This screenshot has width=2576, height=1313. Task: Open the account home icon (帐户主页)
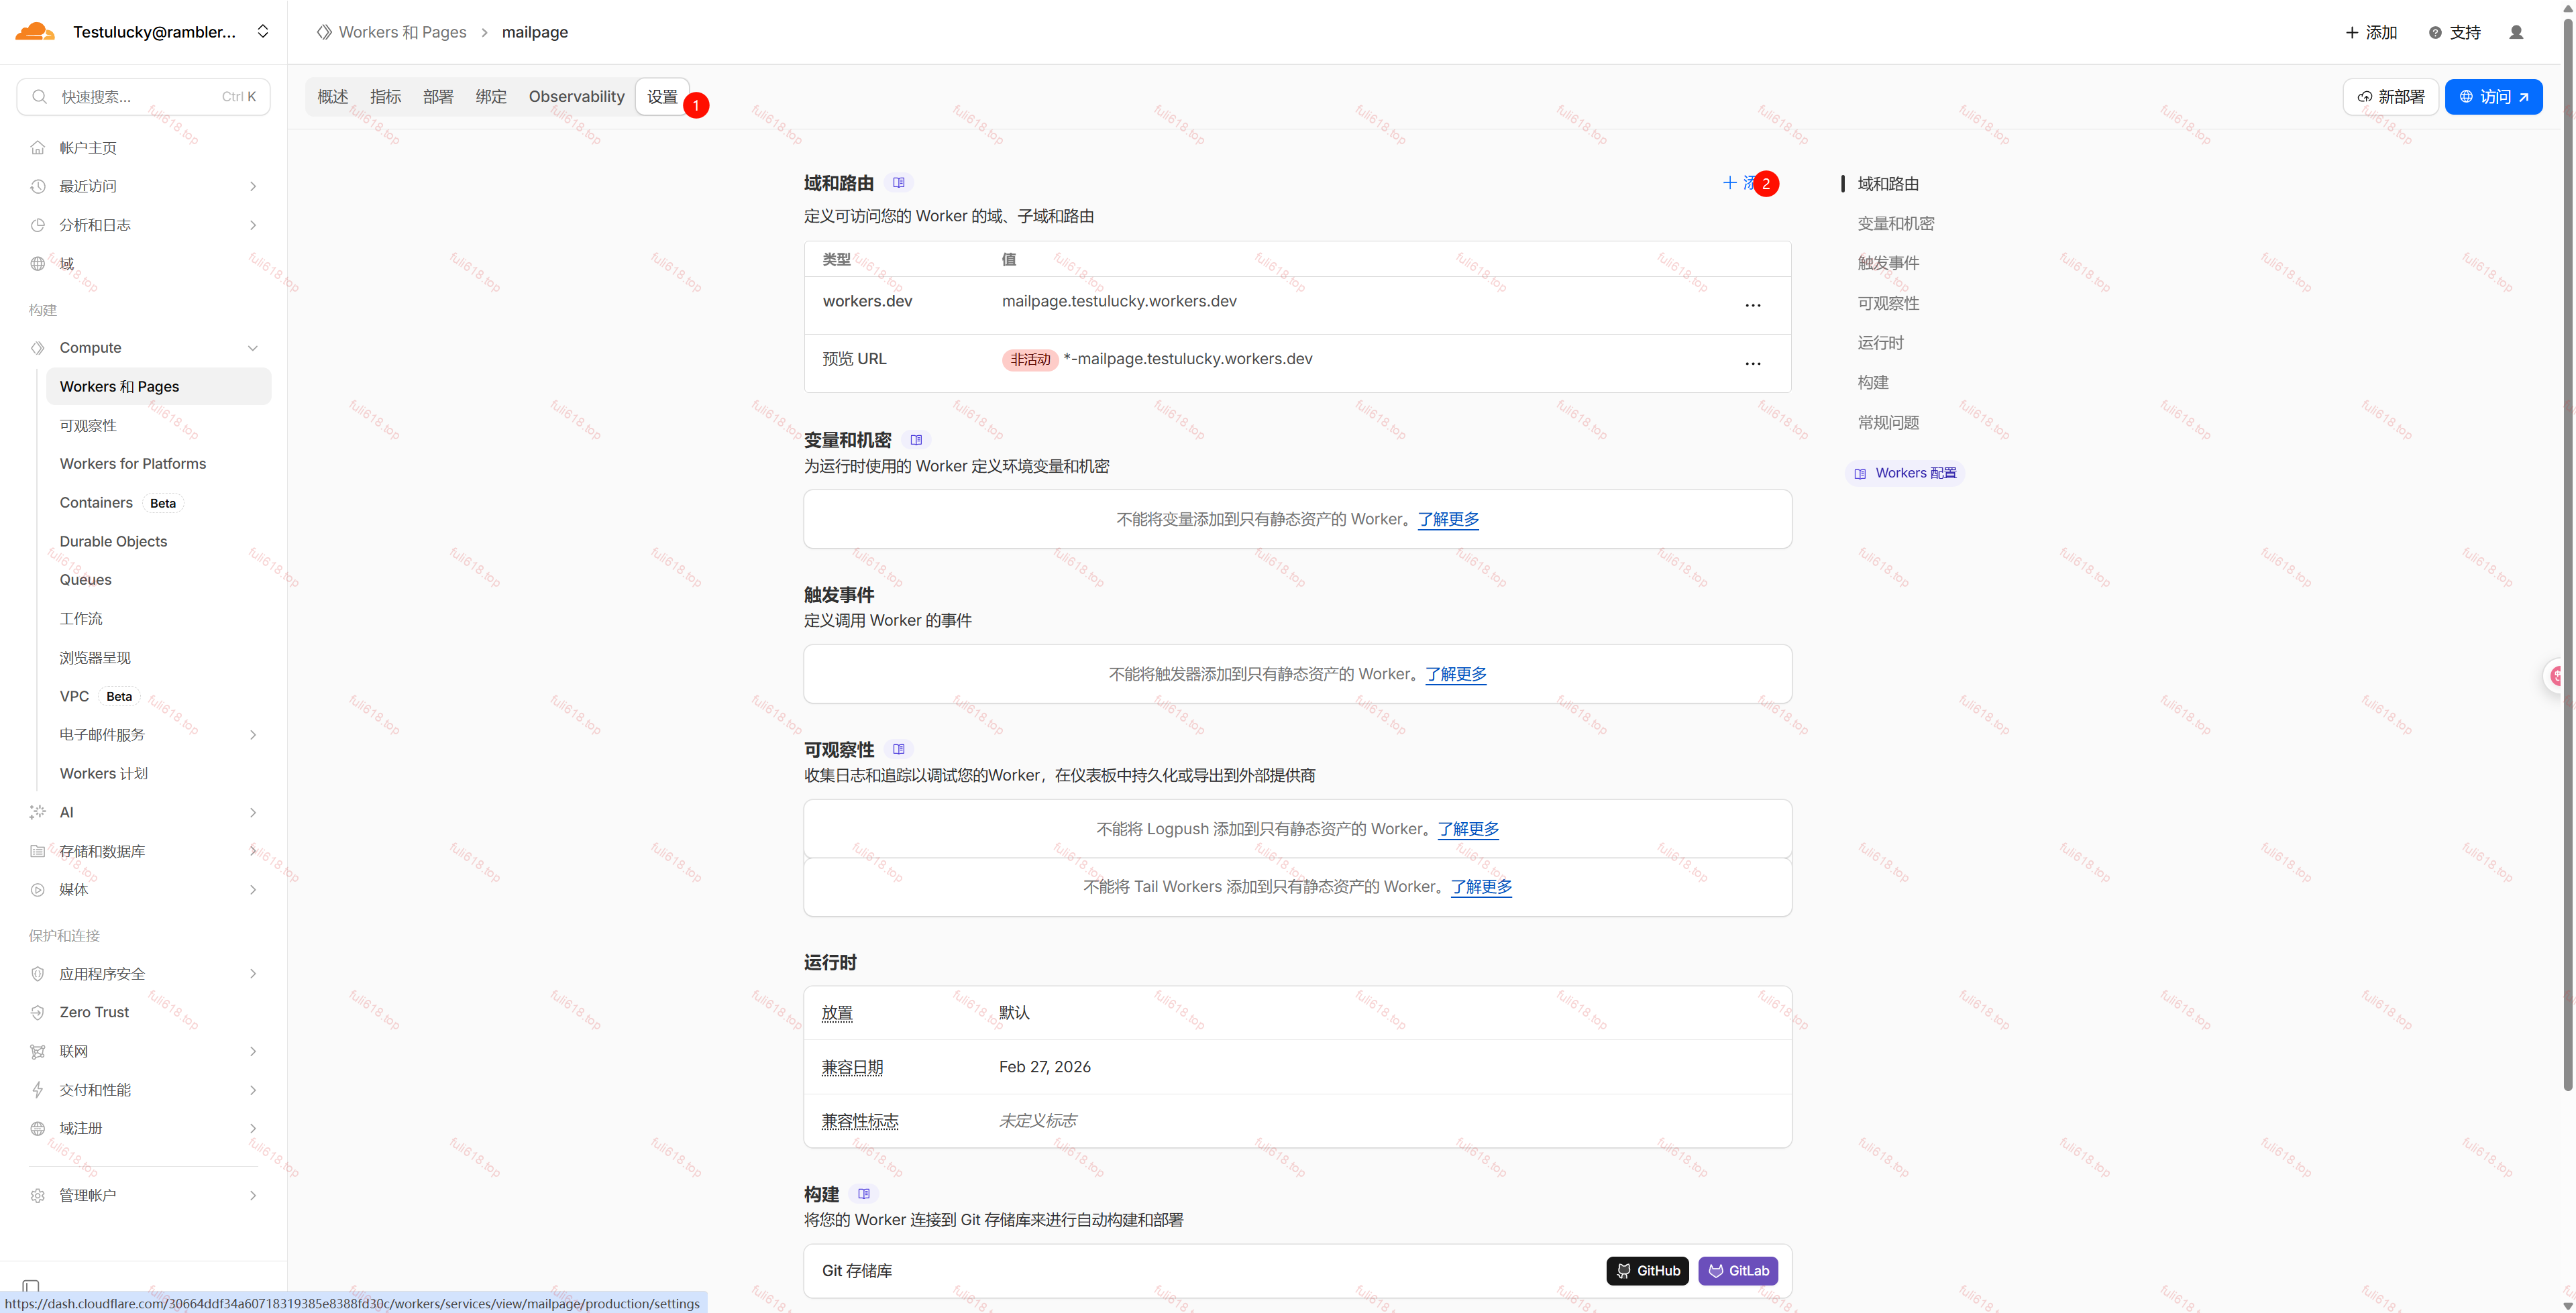38,148
